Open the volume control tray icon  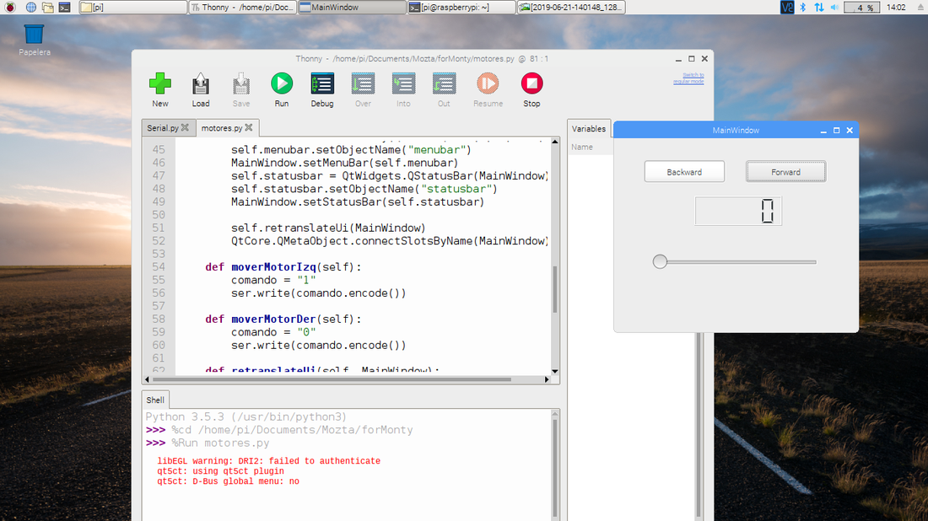tap(834, 7)
